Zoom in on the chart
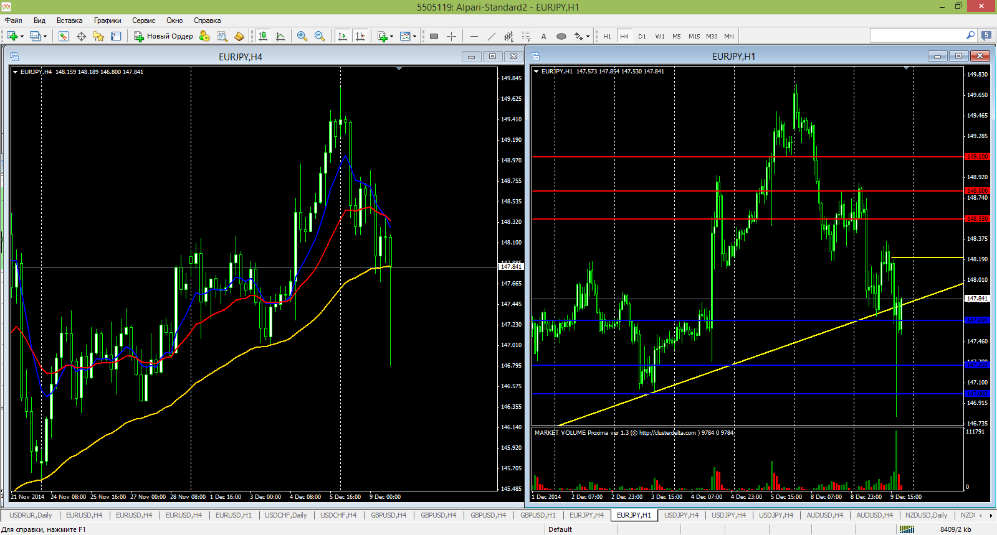Screen dimensions: 997x535 pyautogui.click(x=302, y=36)
